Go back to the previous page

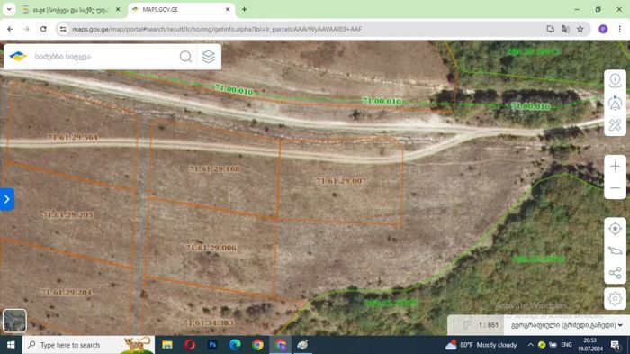coord(11,29)
